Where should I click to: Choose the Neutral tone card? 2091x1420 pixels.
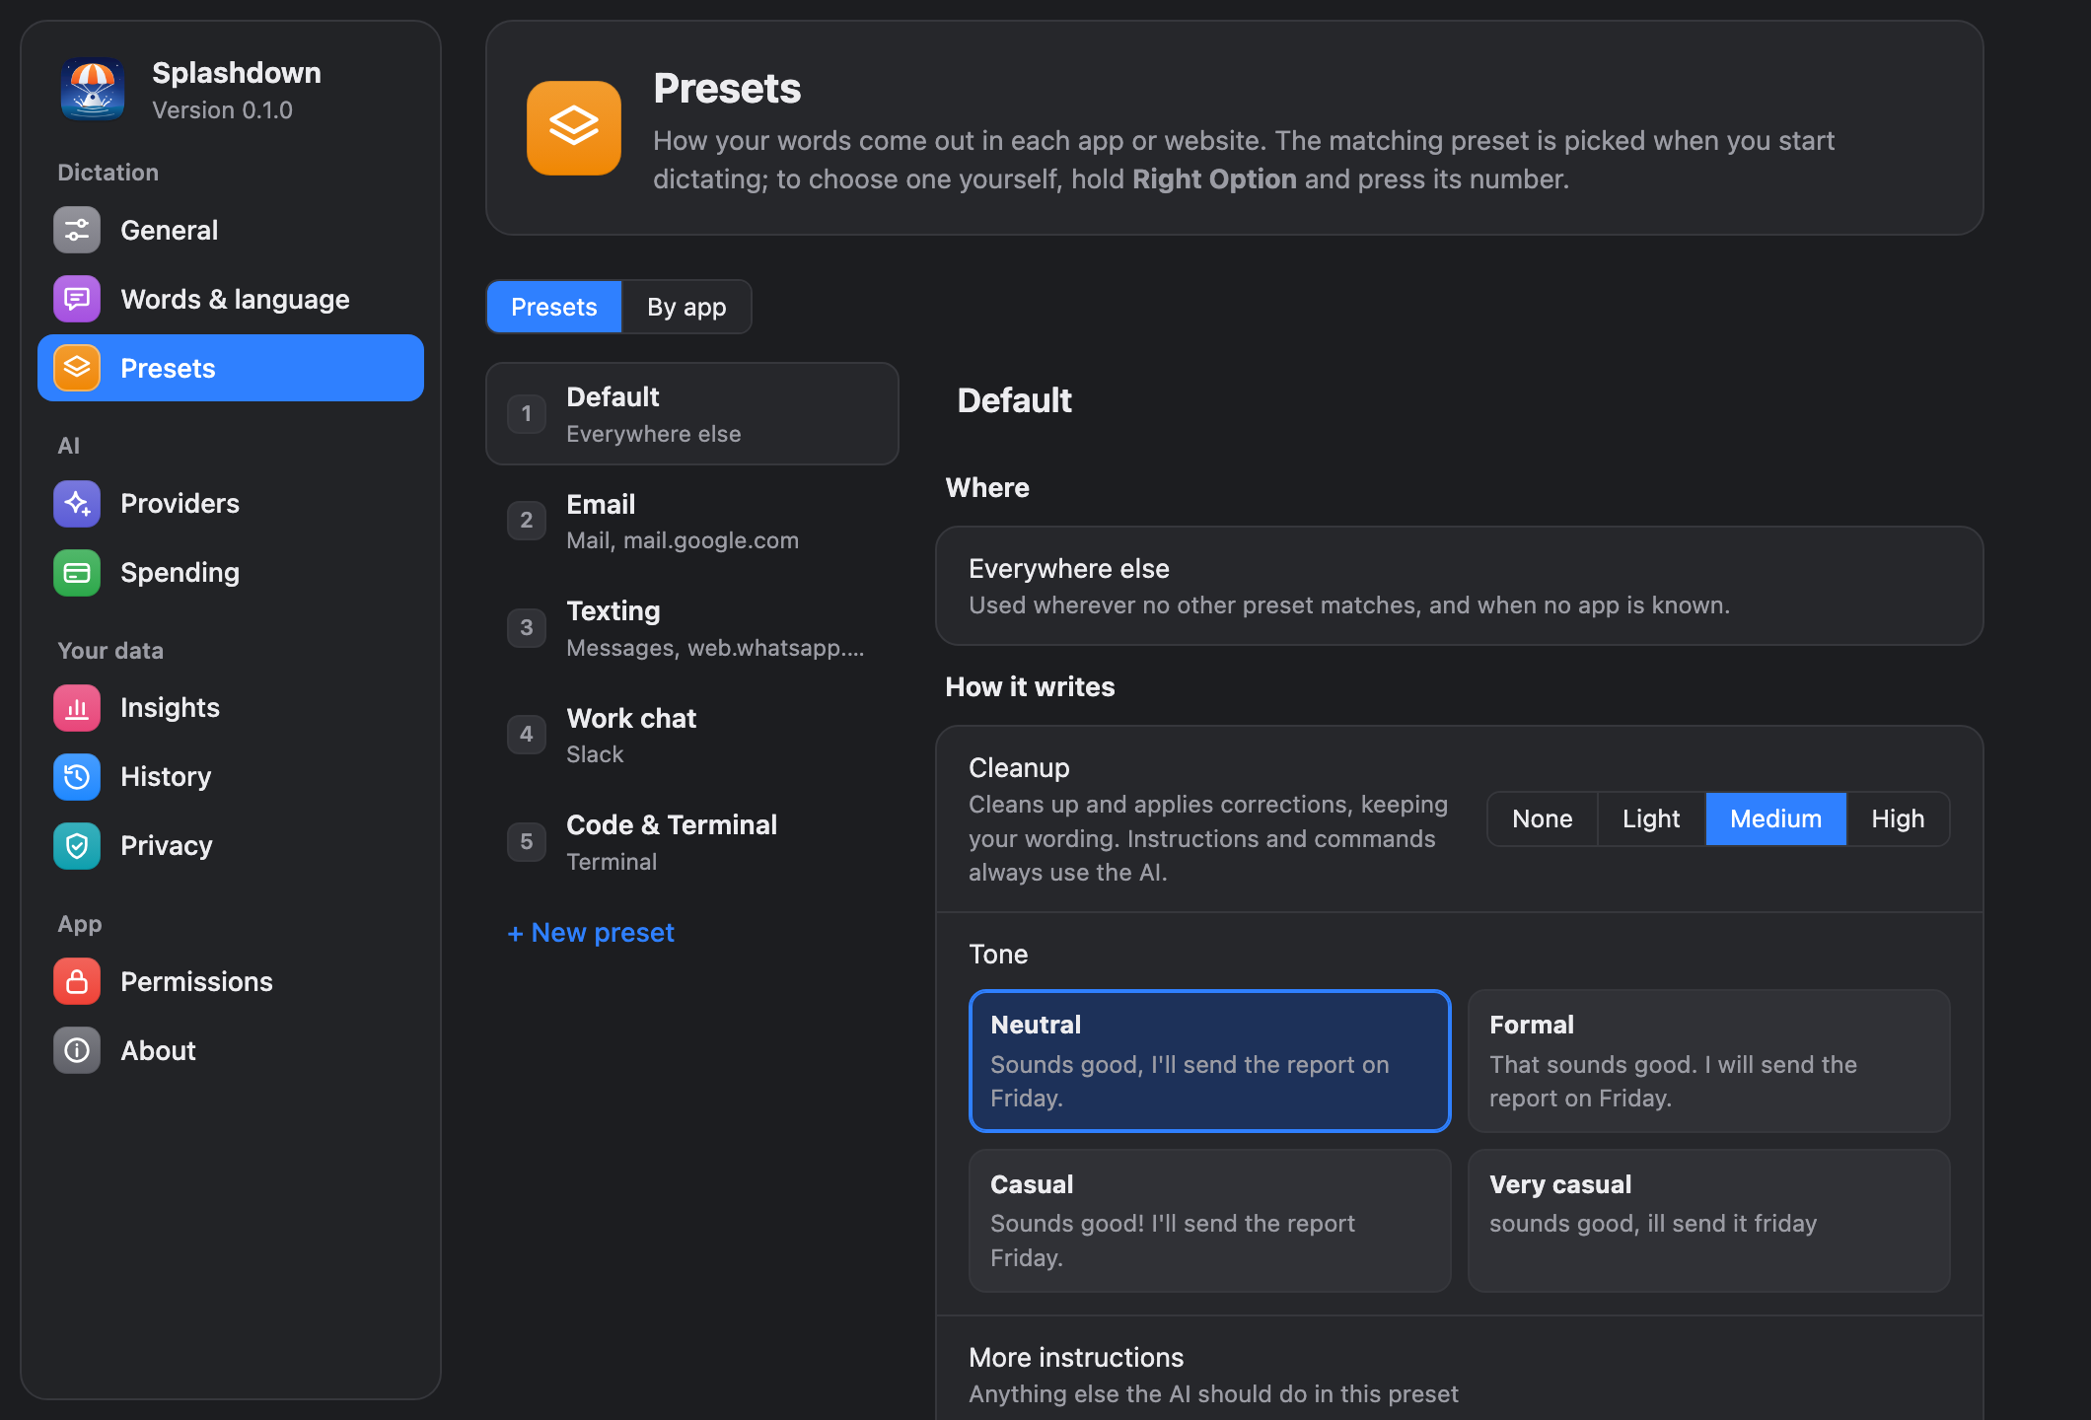[x=1209, y=1061]
